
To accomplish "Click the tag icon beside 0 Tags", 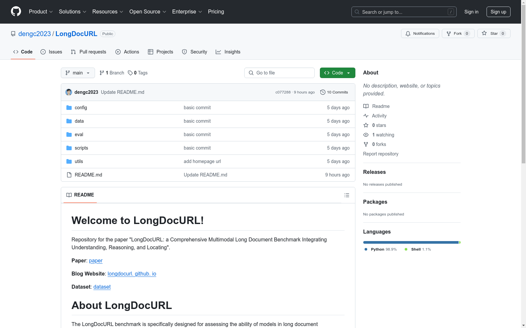I will pos(130,73).
